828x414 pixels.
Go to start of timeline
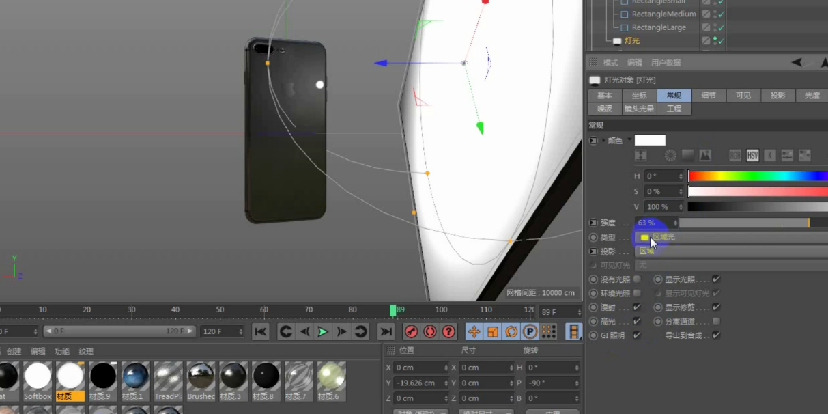click(261, 331)
